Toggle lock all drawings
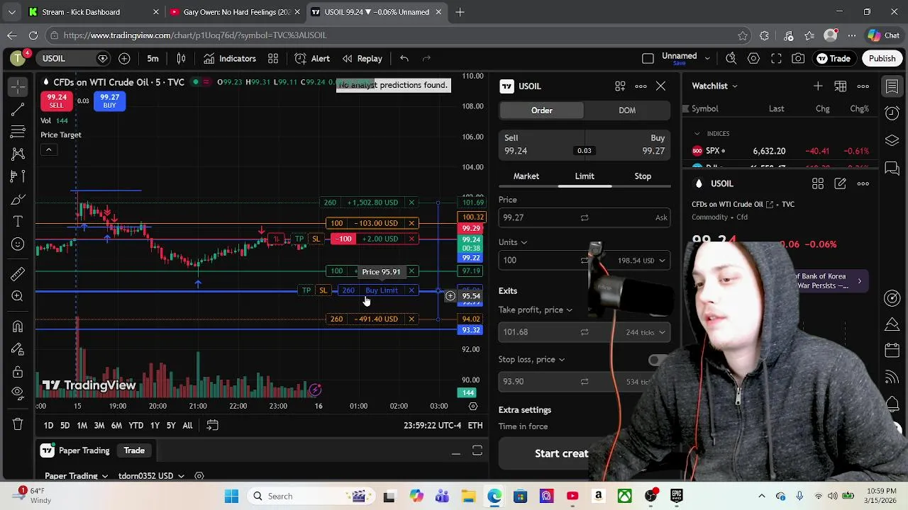The image size is (908, 510). [18, 372]
